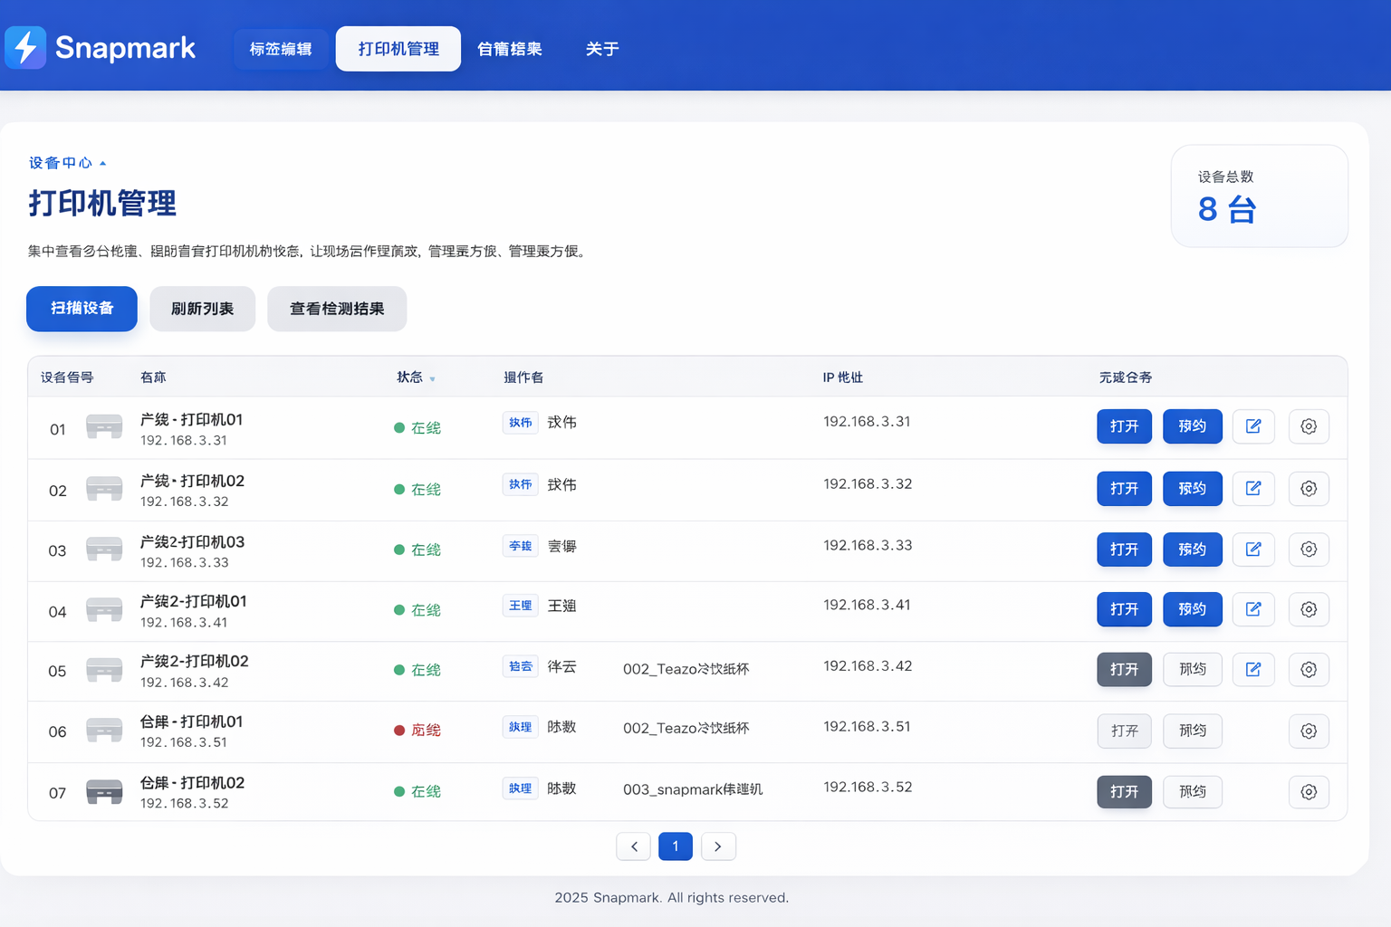Click 预约 for 产线2-打印机03
This screenshot has height=927, width=1391.
(1192, 549)
